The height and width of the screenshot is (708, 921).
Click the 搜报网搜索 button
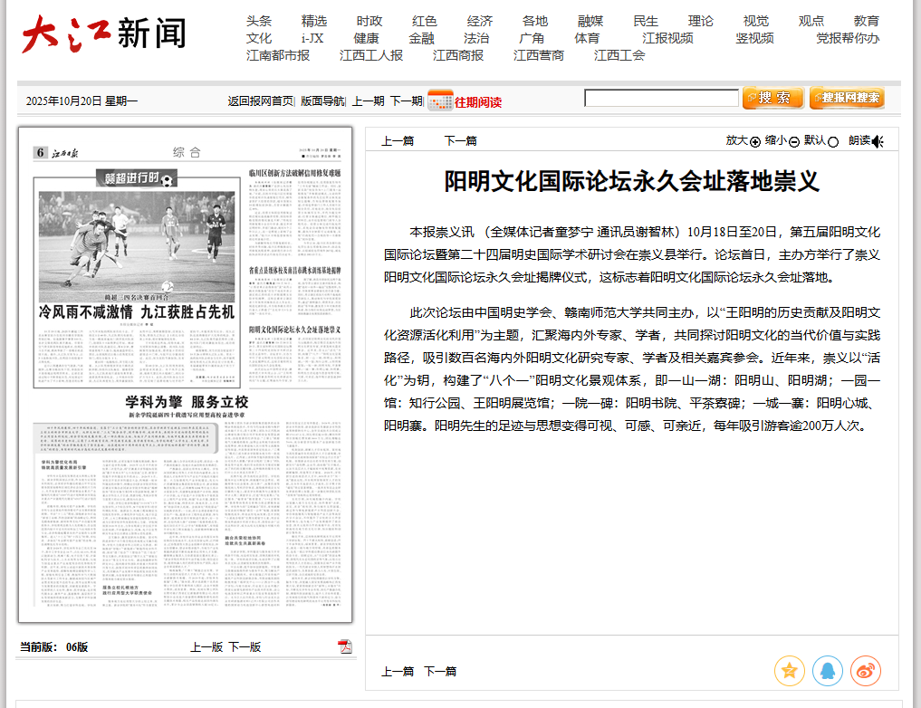tap(847, 98)
